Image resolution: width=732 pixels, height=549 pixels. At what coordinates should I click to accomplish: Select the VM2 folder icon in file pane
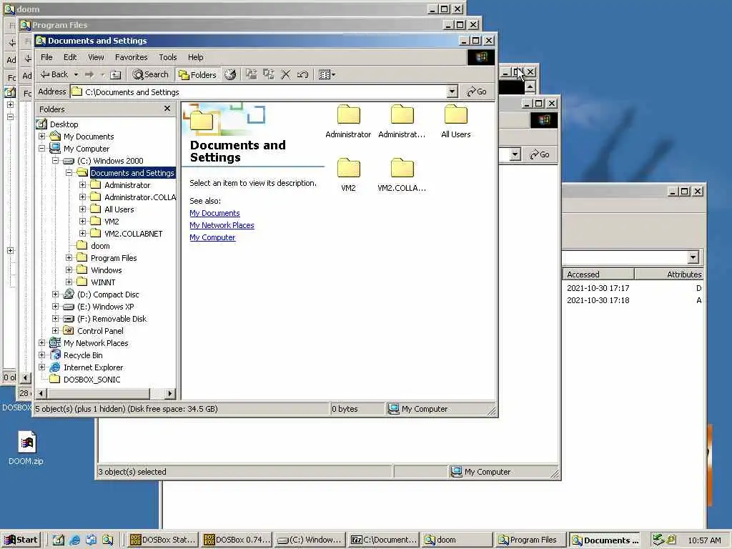tap(348, 169)
